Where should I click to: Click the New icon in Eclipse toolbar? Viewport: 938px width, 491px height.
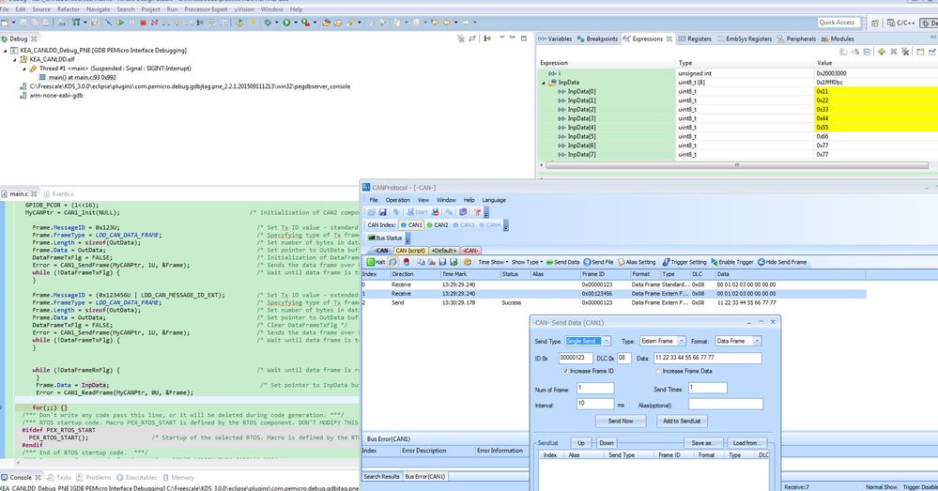pyautogui.click(x=6, y=23)
